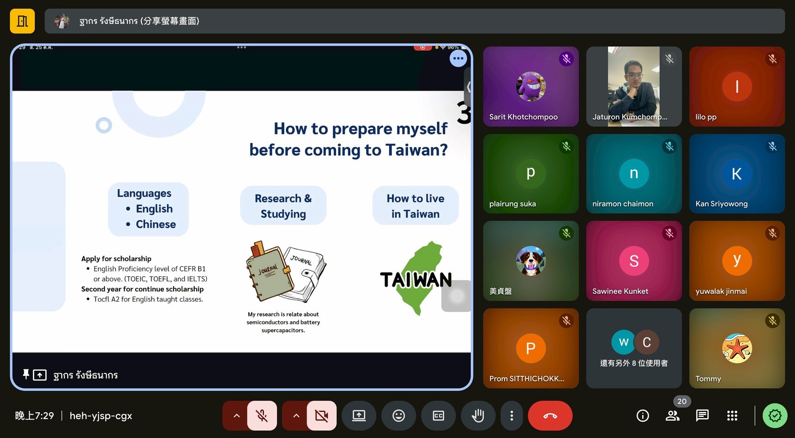Open the chat messages panel
The width and height of the screenshot is (795, 438).
click(x=702, y=416)
